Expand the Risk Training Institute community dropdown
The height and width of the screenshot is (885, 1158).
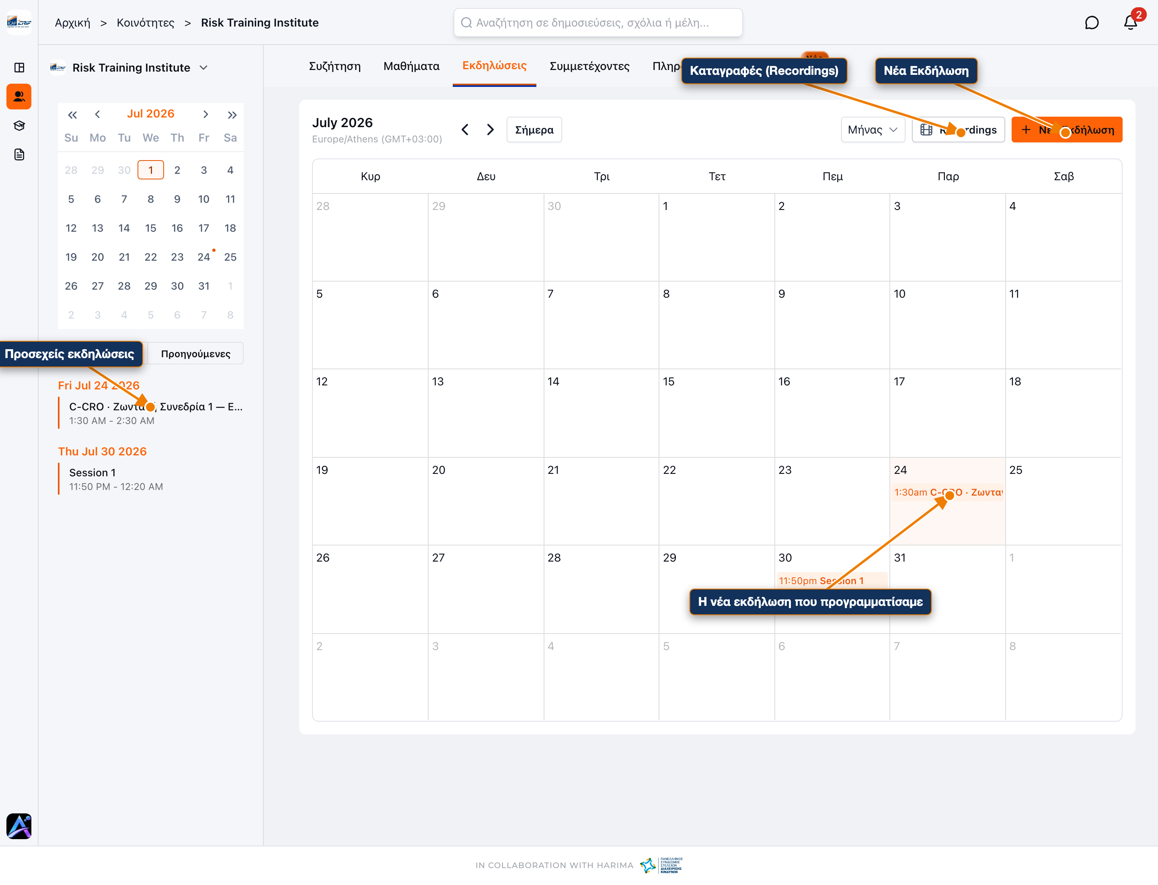tap(203, 68)
